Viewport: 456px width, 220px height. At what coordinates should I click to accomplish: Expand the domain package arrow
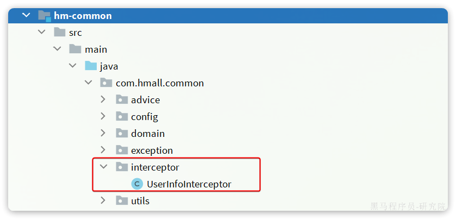pyautogui.click(x=104, y=134)
